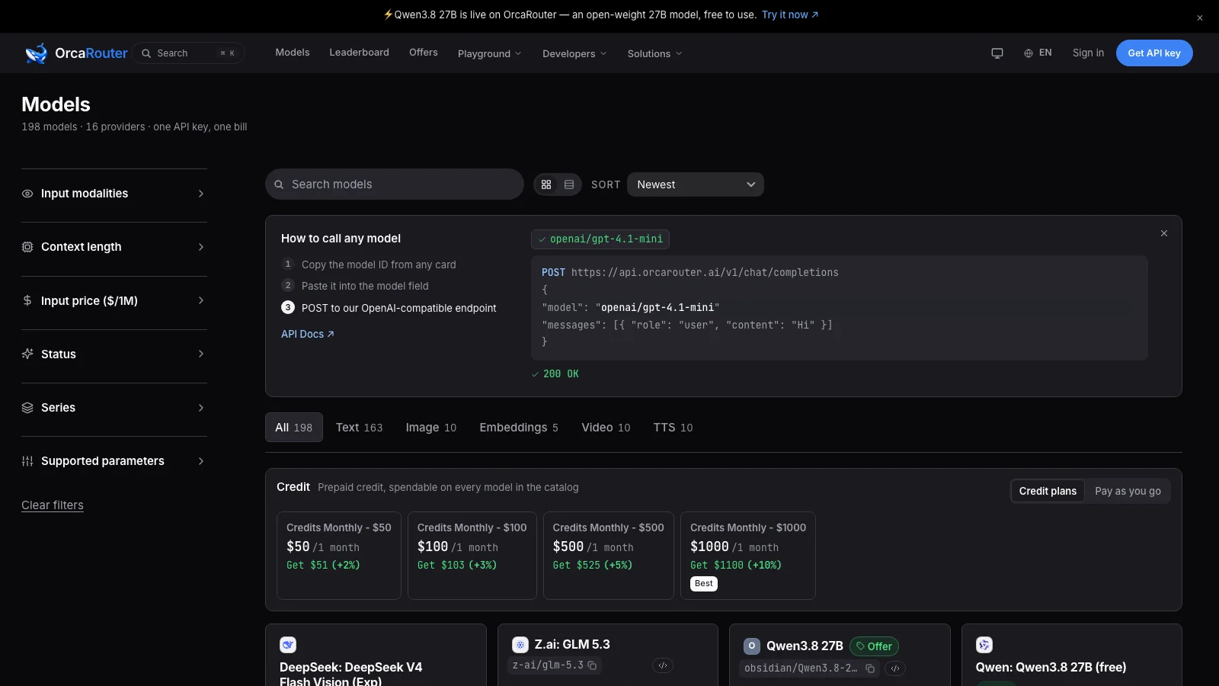Open the Newest sort dropdown
The height and width of the screenshot is (686, 1219).
point(695,184)
